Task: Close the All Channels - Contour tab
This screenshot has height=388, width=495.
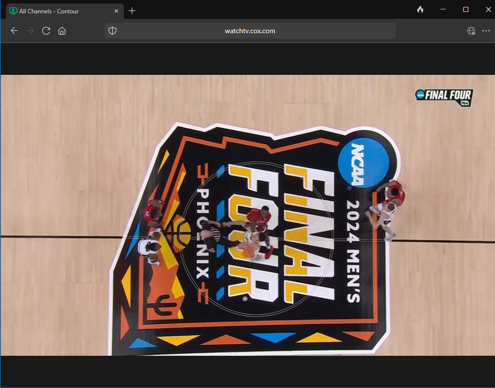Action: pos(116,11)
